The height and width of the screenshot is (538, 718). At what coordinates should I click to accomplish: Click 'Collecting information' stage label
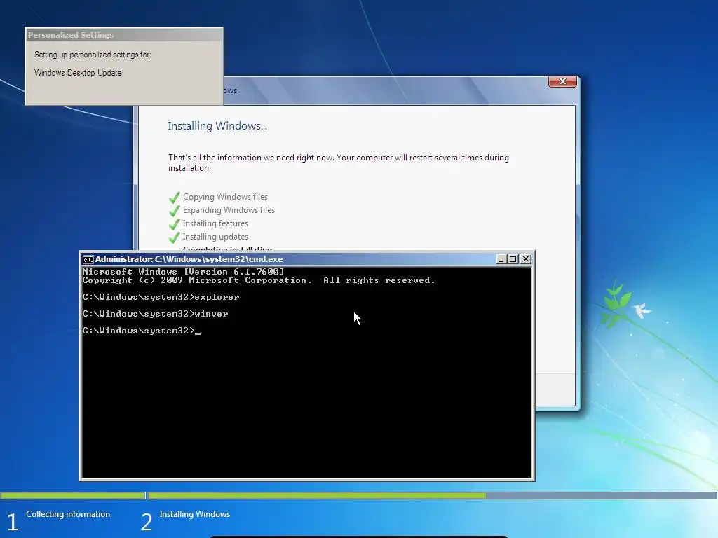[x=68, y=514]
